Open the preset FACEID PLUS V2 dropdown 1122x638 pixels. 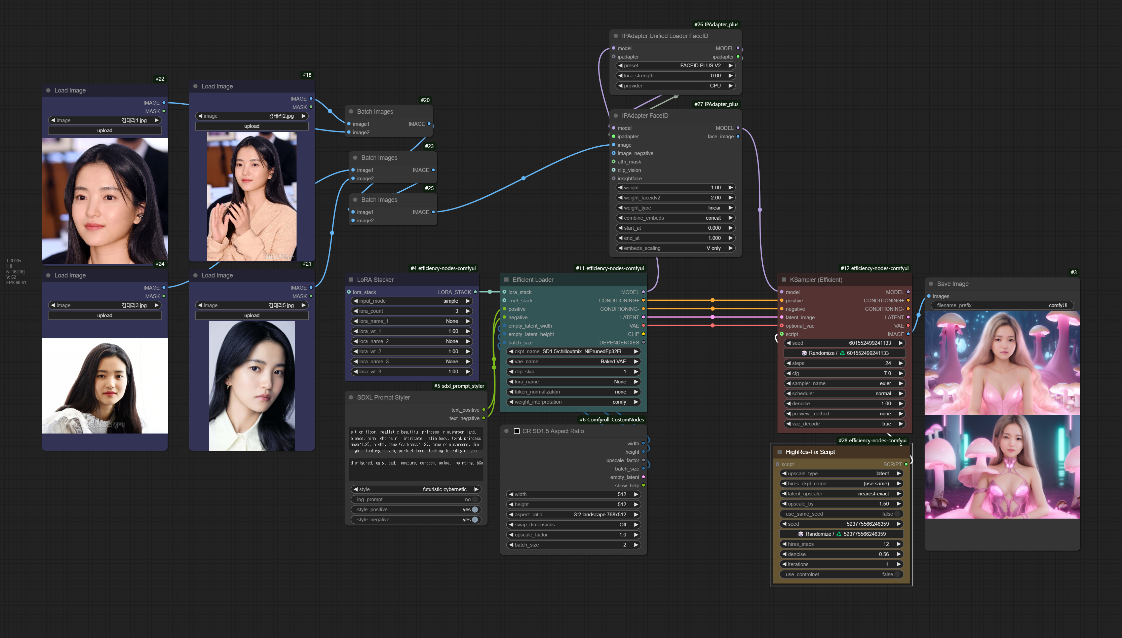pyautogui.click(x=676, y=66)
